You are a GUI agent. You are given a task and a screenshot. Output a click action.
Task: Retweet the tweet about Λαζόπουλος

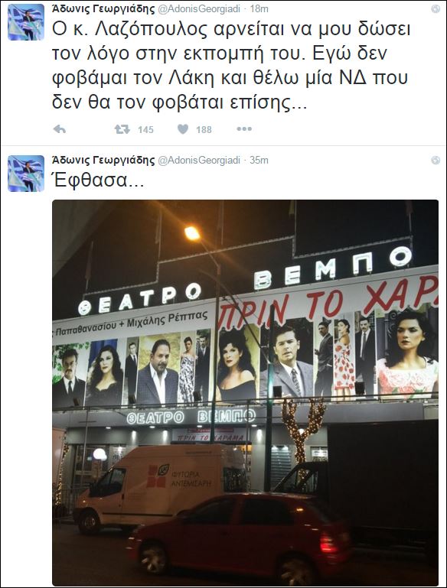pos(122,129)
